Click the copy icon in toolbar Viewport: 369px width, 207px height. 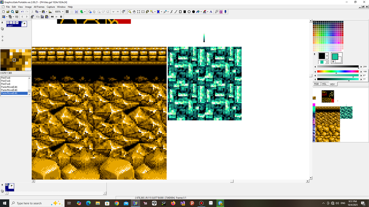coord(37,12)
